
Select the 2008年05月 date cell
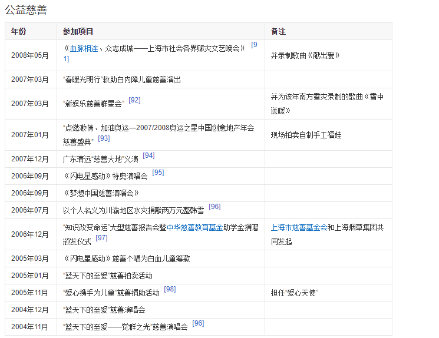coord(30,55)
